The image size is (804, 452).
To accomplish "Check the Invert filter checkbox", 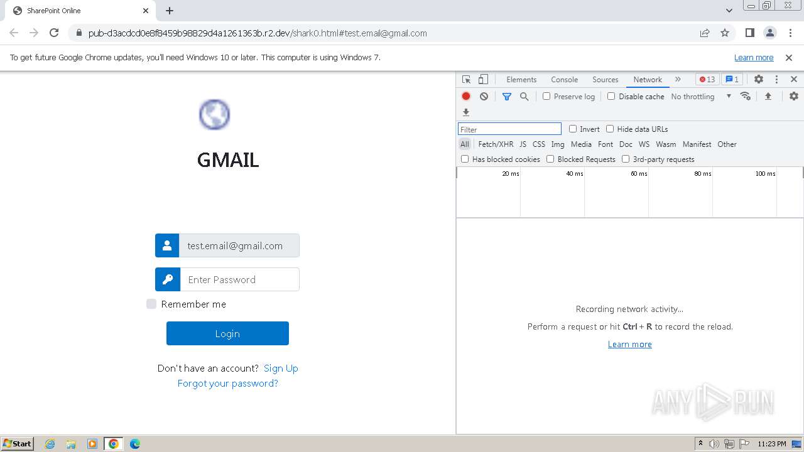I will [573, 129].
